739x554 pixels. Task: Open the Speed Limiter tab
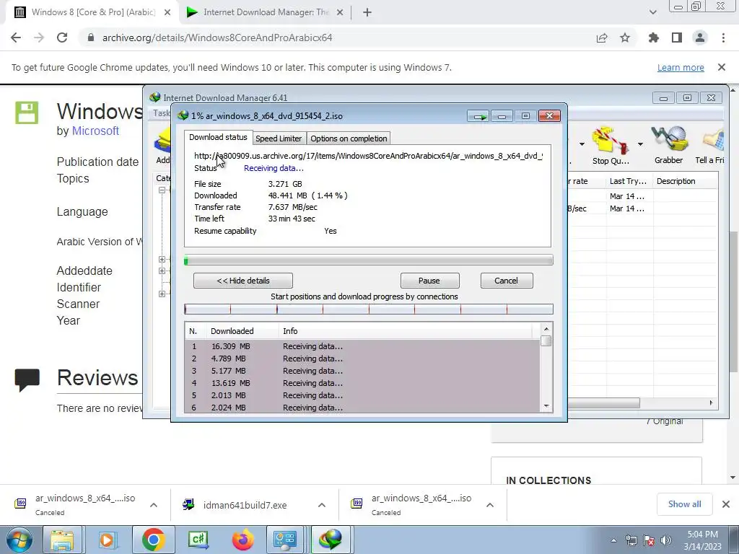tap(279, 138)
